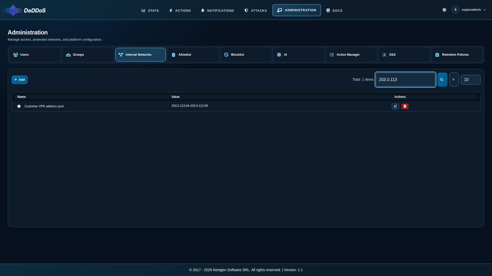Select the Internal Networks tab
The image size is (492, 276).
point(140,55)
